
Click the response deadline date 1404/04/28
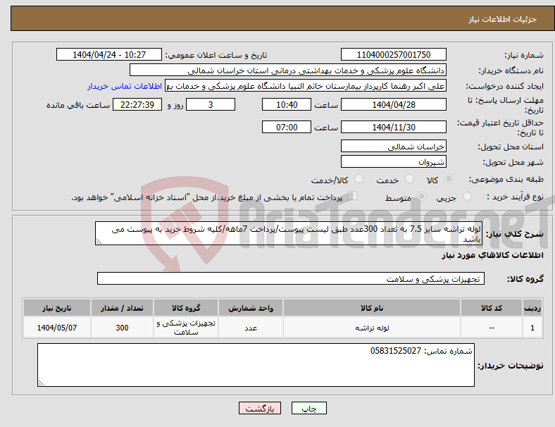tap(394, 104)
